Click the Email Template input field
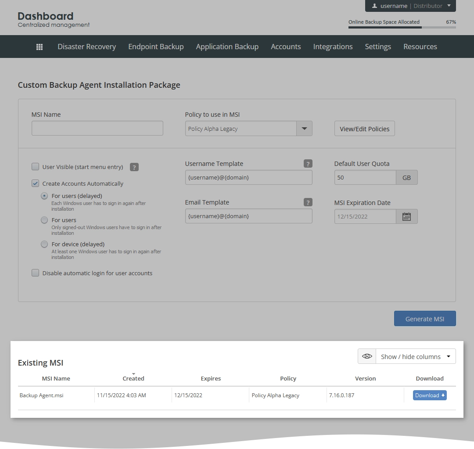 248,216
